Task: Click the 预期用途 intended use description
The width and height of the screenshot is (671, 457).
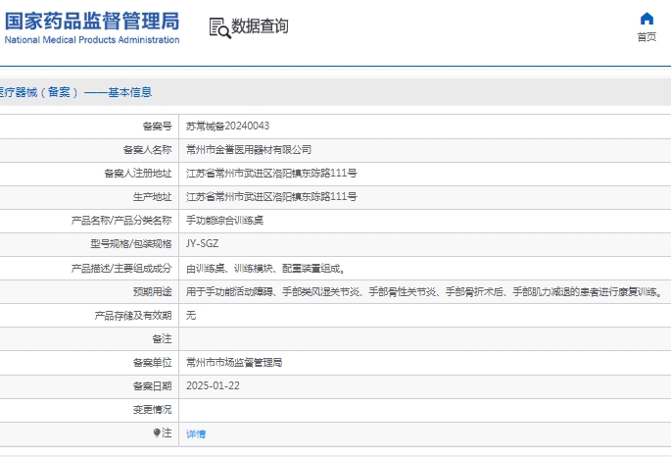Action: point(424,291)
